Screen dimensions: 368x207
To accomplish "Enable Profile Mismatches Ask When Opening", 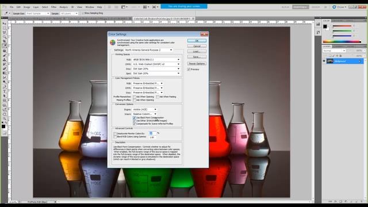I will click(135, 97).
